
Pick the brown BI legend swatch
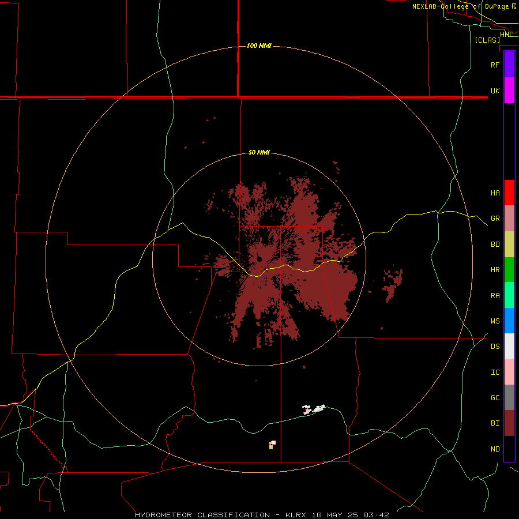509,423
